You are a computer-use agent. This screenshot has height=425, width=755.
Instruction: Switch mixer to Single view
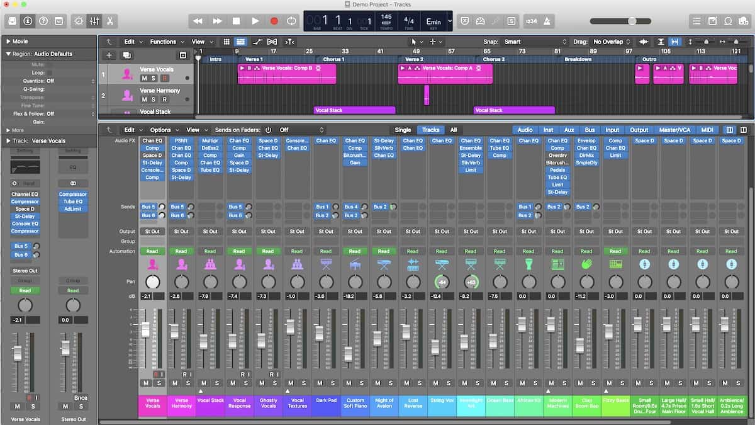(x=403, y=130)
